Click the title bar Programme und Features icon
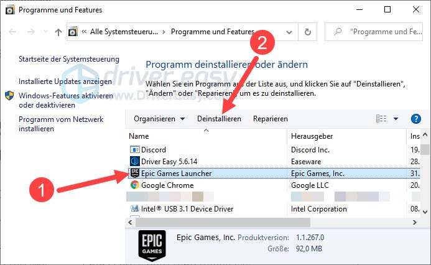This screenshot has width=431, height=265. 10,10
